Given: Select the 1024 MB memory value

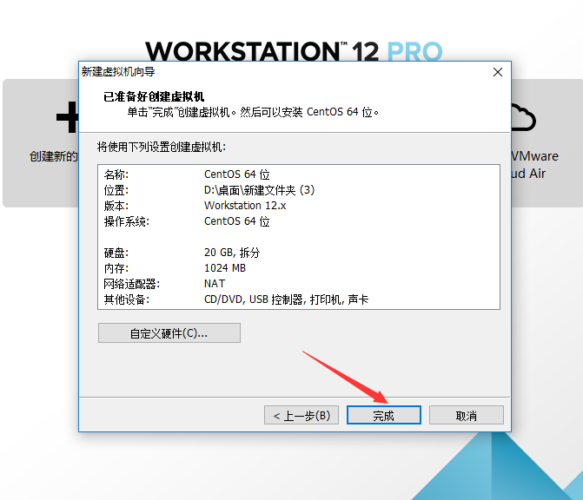Looking at the screenshot, I should 225,268.
